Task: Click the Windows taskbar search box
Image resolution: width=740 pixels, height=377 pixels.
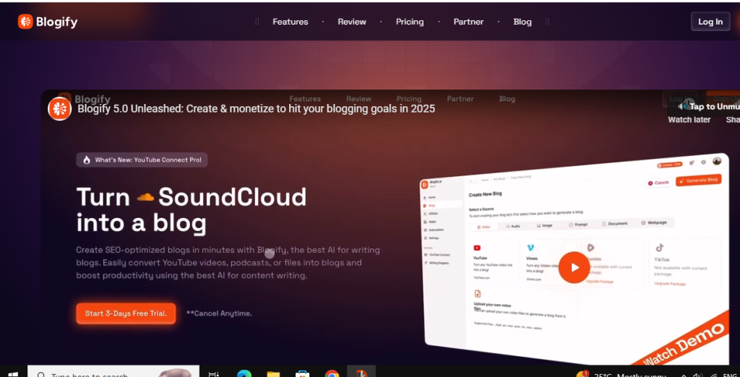Action: (113, 373)
